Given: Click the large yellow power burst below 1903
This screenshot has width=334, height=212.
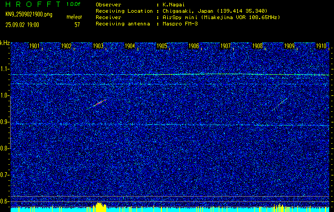Looking at the screenshot, I should [100, 207].
